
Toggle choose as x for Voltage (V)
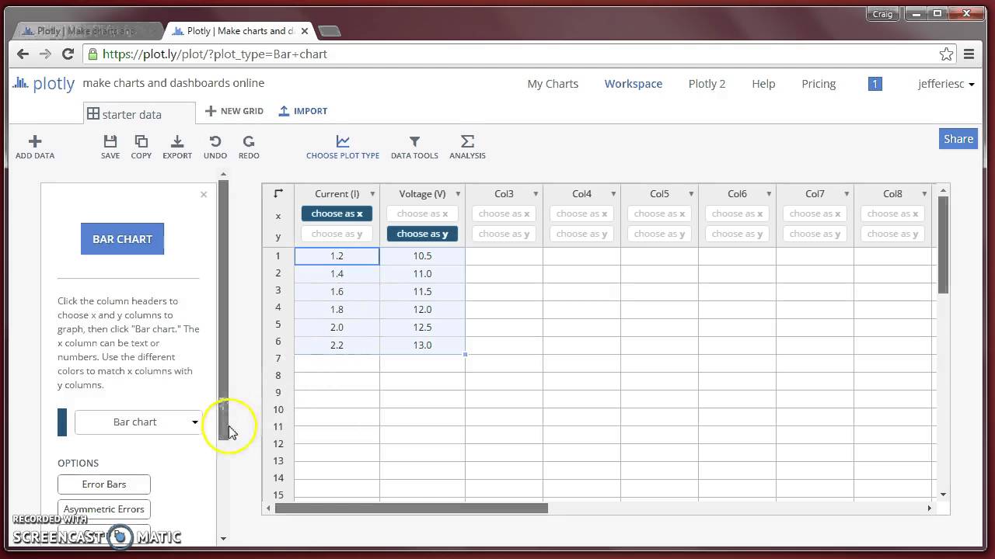tap(422, 214)
